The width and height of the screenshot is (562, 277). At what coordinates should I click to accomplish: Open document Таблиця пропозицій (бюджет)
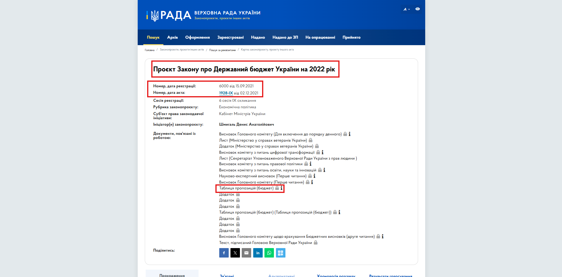click(246, 188)
